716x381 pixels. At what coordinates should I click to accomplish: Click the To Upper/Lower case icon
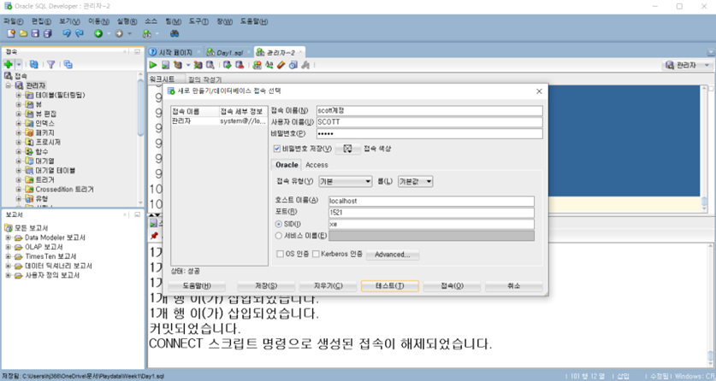pyautogui.click(x=269, y=65)
